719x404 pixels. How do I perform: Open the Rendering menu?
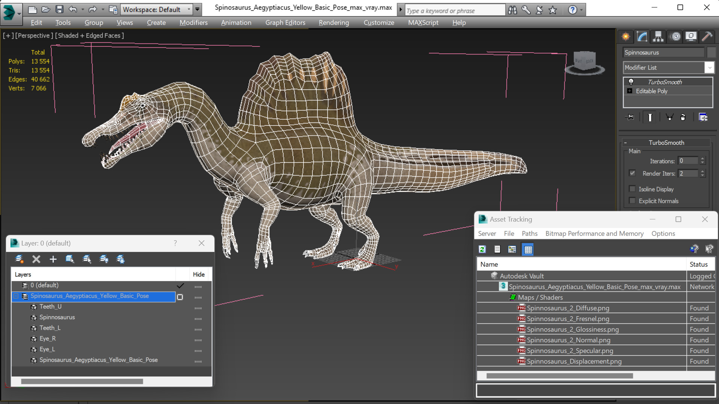pos(334,22)
